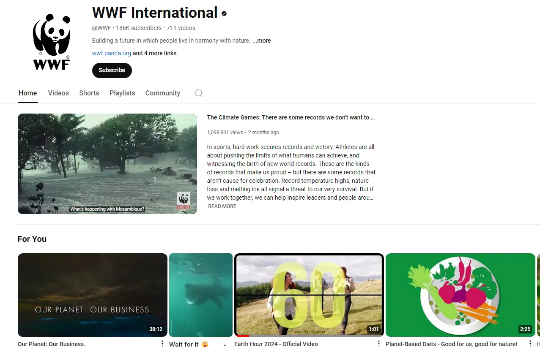Go to the Playlists tab

pos(122,93)
